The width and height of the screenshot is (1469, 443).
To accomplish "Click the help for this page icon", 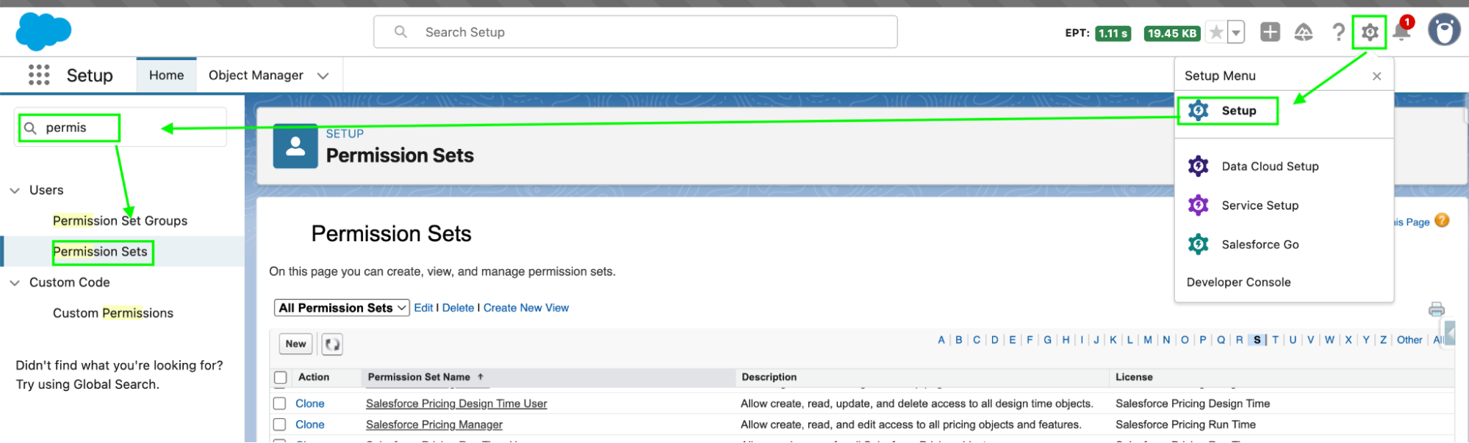I will 1442,220.
